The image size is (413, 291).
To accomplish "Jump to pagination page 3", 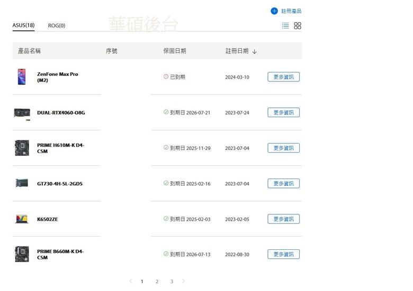I will point(172,281).
